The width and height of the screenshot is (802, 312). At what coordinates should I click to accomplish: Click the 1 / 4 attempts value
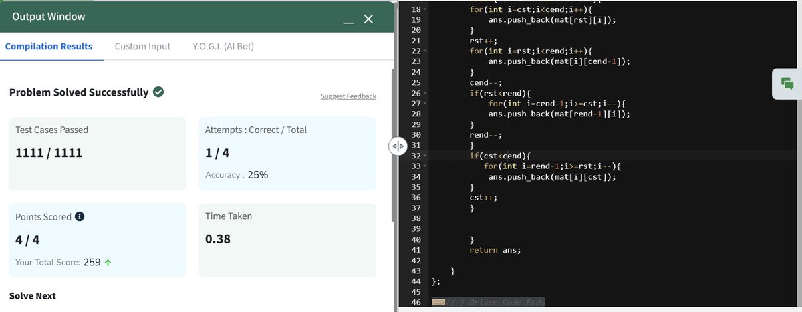pyautogui.click(x=217, y=153)
